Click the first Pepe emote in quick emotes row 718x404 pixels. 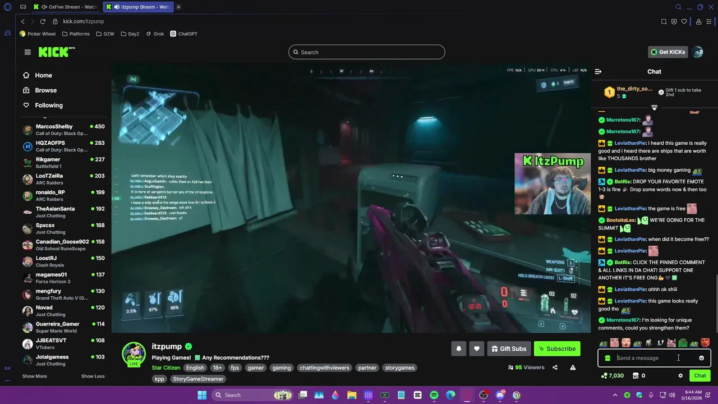[604, 343]
